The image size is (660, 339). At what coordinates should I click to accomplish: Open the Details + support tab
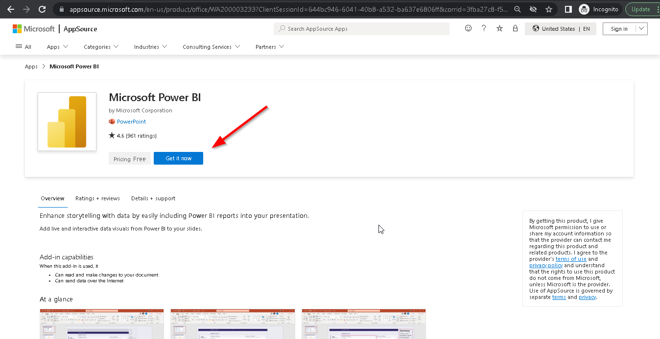(x=153, y=198)
